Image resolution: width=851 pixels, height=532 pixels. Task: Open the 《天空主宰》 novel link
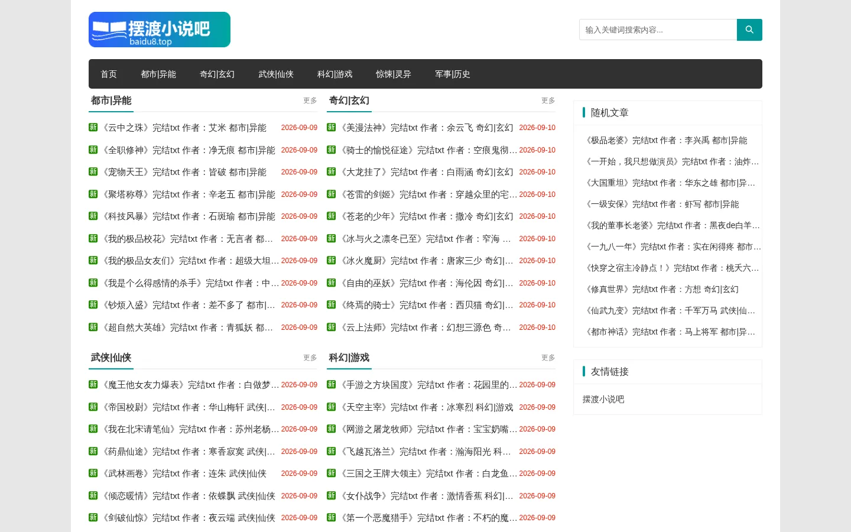(x=427, y=407)
